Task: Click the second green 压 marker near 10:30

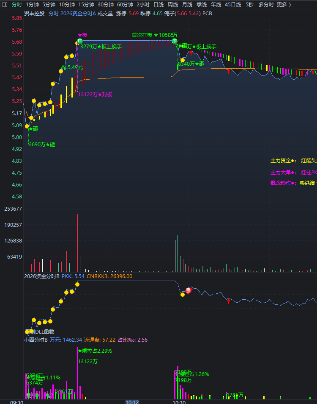Action: (175, 41)
